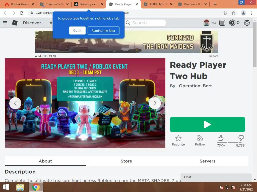Switch to Roblox promo browser tab
The height and width of the screenshot is (192, 257).
click(x=89, y=4)
